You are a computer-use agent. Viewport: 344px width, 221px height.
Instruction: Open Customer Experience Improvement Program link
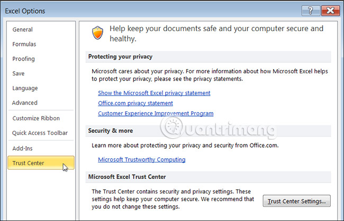click(x=156, y=113)
